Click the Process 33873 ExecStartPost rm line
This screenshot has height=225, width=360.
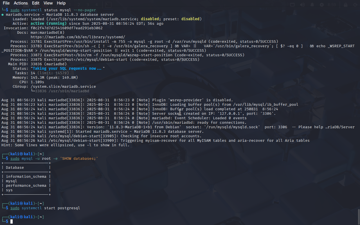(127, 55)
